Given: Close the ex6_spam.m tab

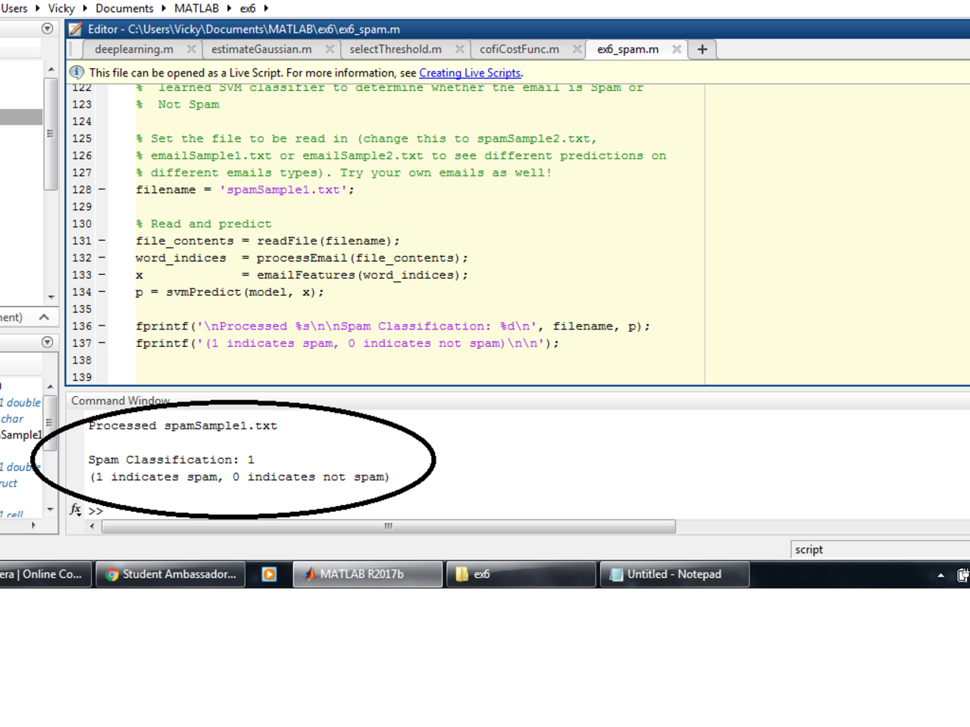Looking at the screenshot, I should tap(677, 49).
